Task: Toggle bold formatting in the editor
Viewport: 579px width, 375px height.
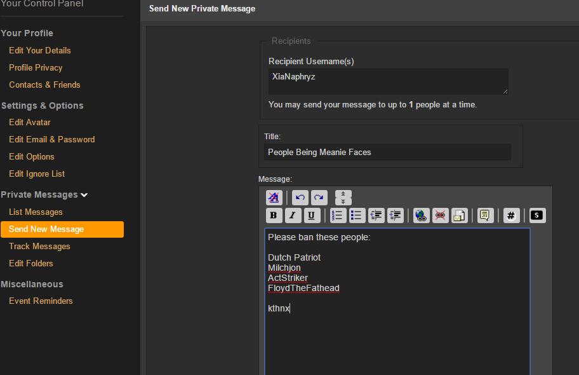Action: (274, 215)
